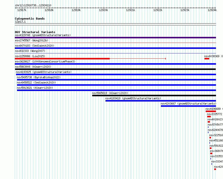The height and width of the screenshot is (179, 223).
Task: Open nsv1159986 (Lou2015) label
Action: 30,56
